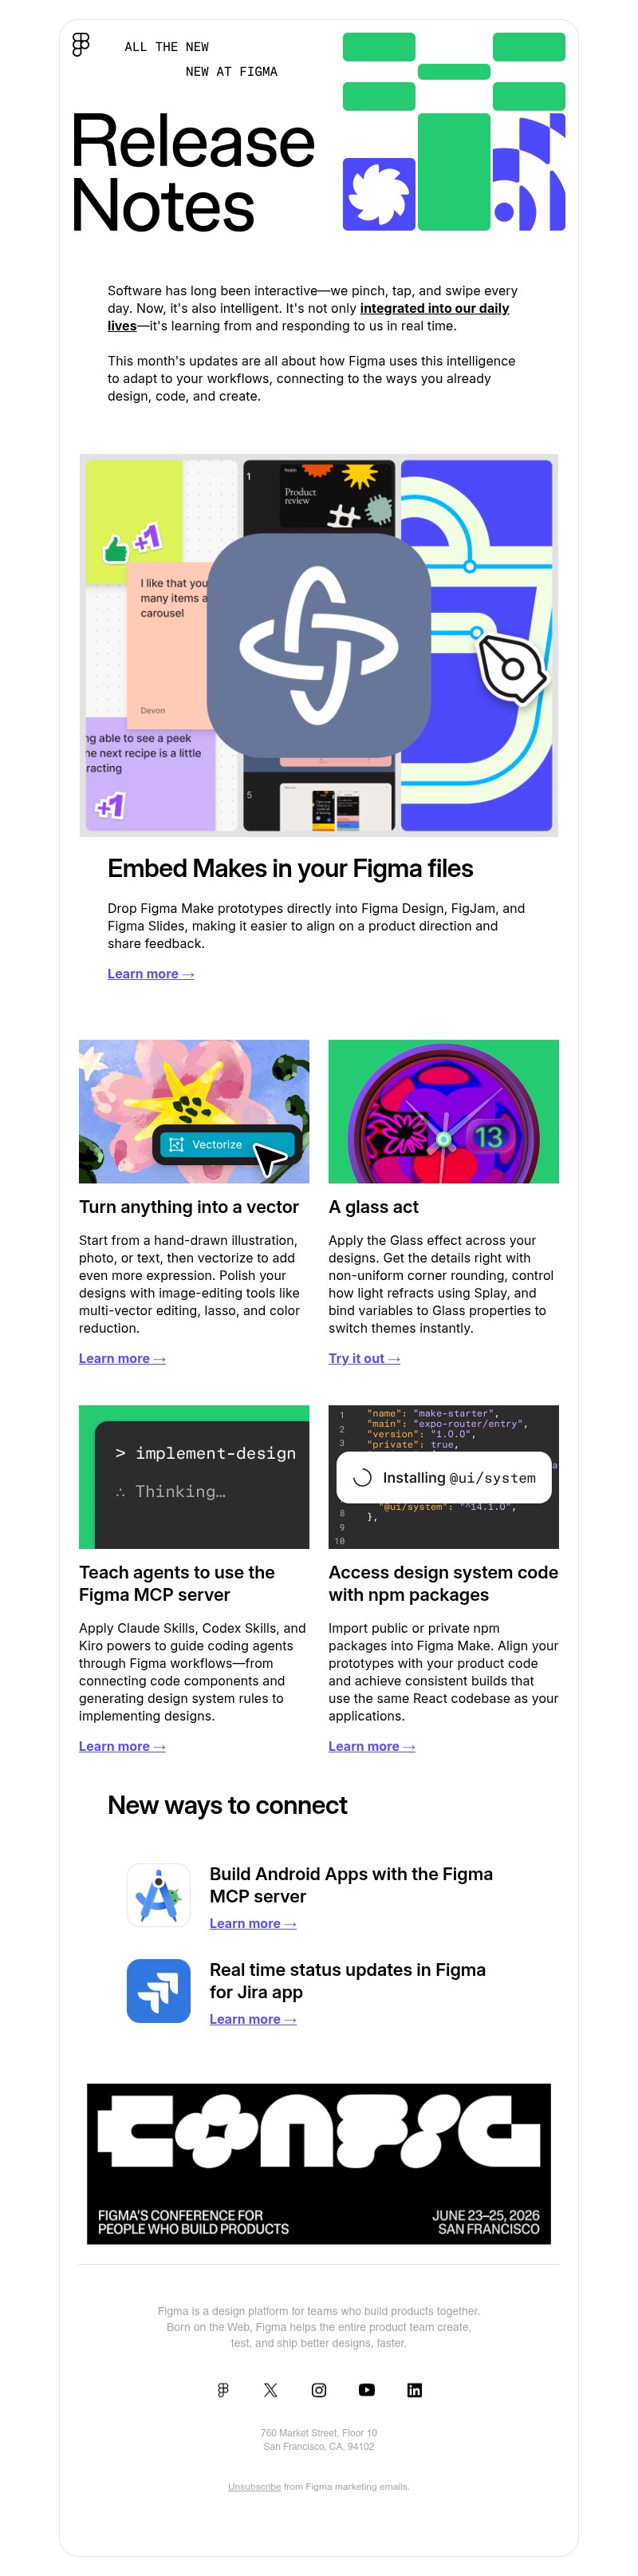Open Learn more for Build Android Apps

click(x=253, y=1923)
